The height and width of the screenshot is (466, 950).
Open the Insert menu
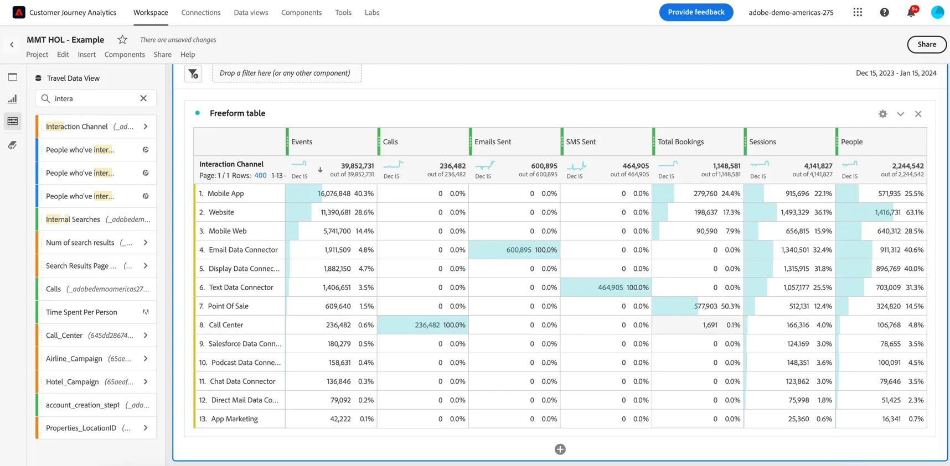(87, 54)
